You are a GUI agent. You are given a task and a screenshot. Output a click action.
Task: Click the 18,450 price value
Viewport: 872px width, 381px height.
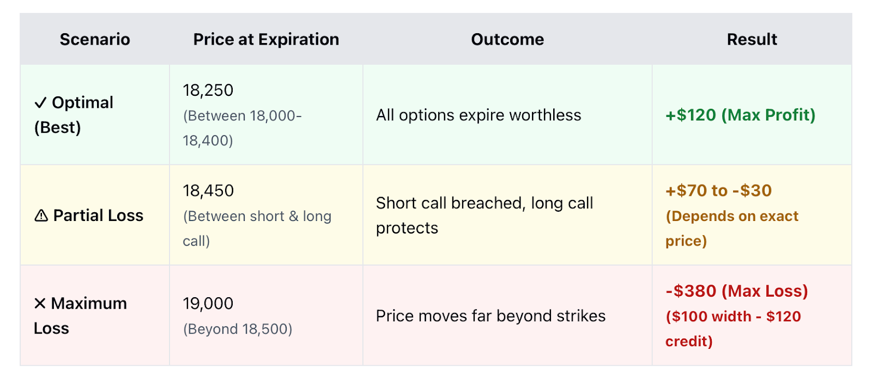(208, 190)
